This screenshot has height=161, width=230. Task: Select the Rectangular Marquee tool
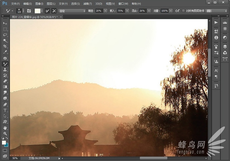click(5, 29)
